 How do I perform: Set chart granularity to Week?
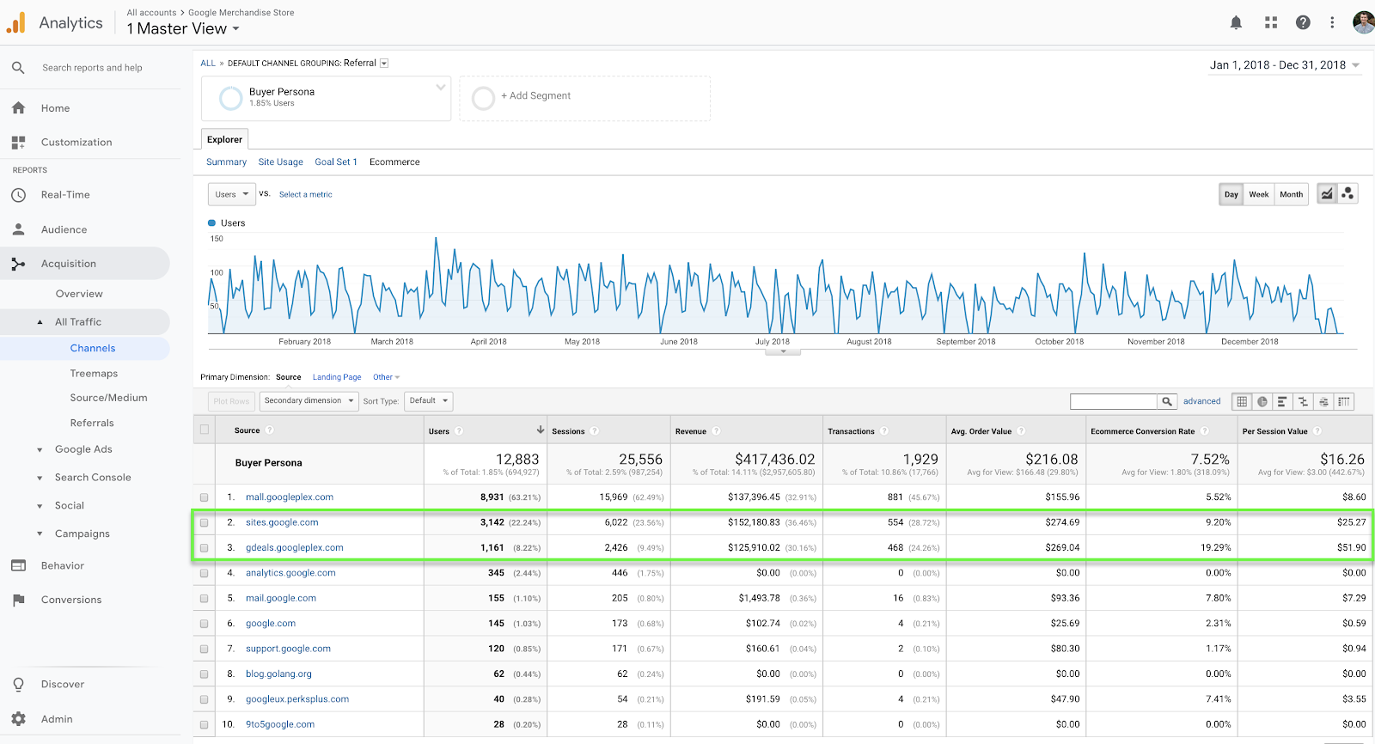click(x=1259, y=194)
